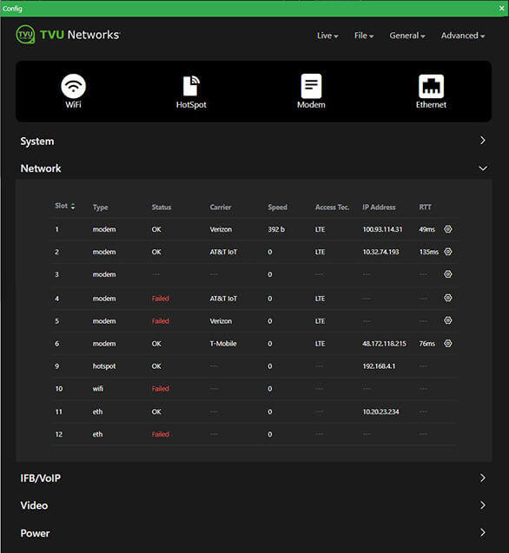
Task: Click the Carrier column header
Action: 221,207
